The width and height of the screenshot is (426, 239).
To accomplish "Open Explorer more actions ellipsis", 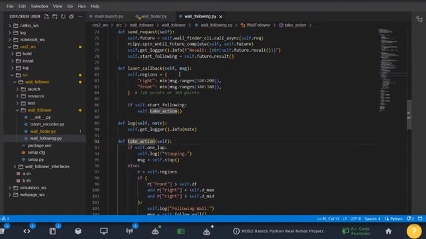I will 80,17.
